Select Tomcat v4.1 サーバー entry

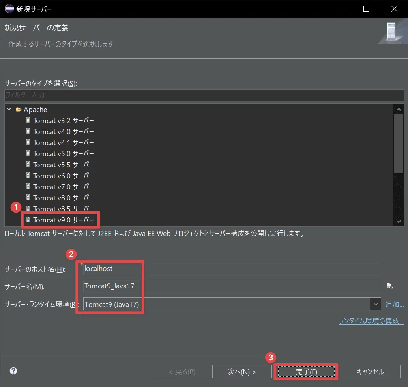point(63,143)
